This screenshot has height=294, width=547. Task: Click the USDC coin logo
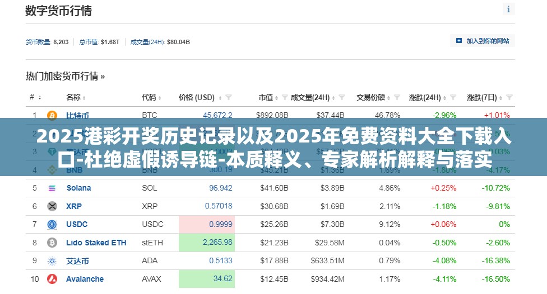(52, 225)
